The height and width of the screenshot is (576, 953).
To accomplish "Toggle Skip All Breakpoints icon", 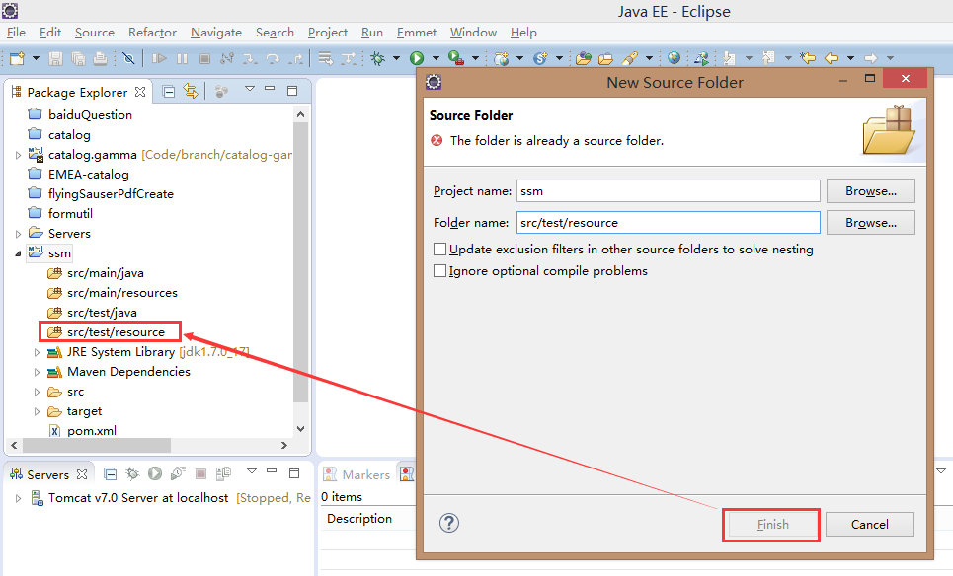I will pos(128,58).
